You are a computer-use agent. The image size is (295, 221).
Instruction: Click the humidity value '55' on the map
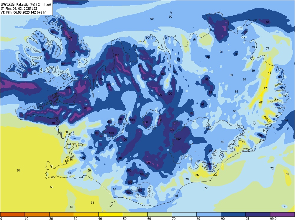(197, 175)
